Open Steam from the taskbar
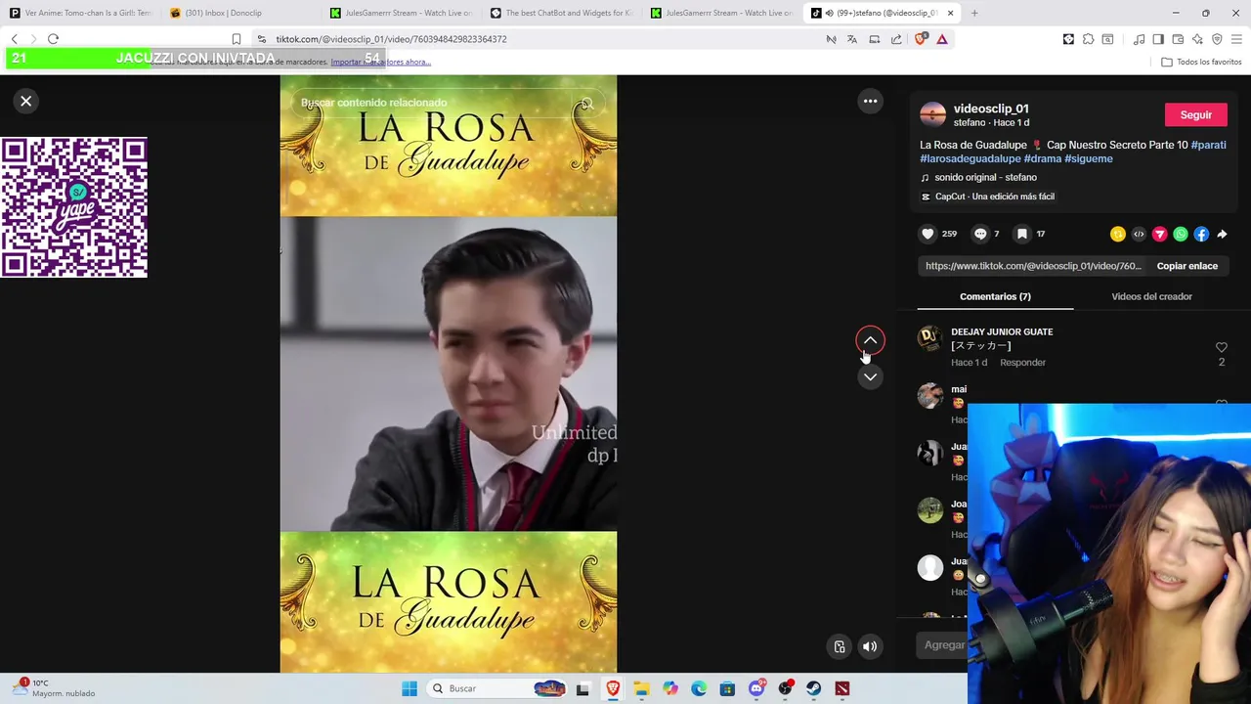The image size is (1251, 704). point(814,688)
